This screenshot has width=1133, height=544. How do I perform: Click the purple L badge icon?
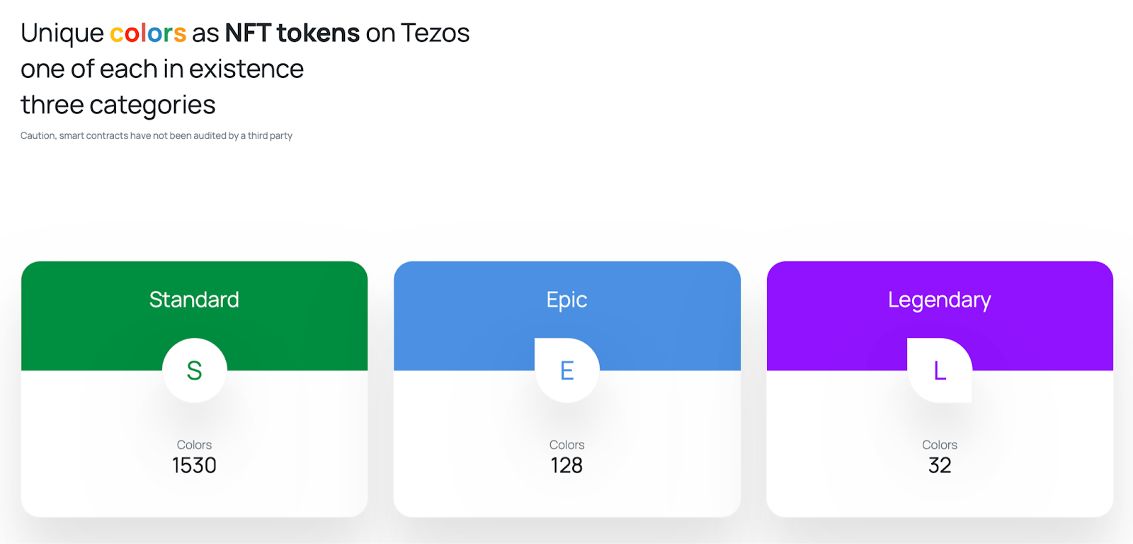point(940,370)
